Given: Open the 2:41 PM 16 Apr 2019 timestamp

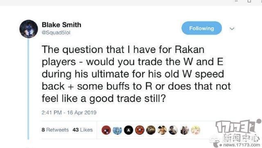Looking at the screenshot, I should 69,113.
